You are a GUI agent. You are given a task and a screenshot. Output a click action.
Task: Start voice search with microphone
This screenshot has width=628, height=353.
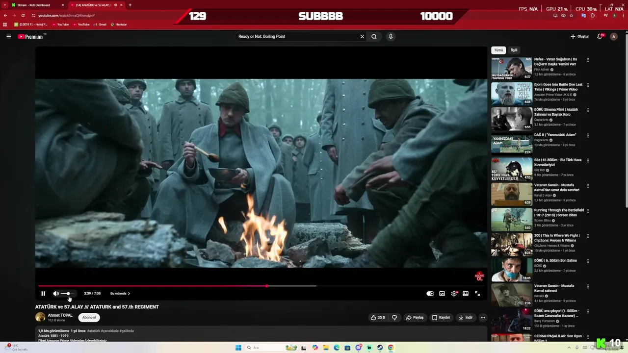click(x=391, y=36)
